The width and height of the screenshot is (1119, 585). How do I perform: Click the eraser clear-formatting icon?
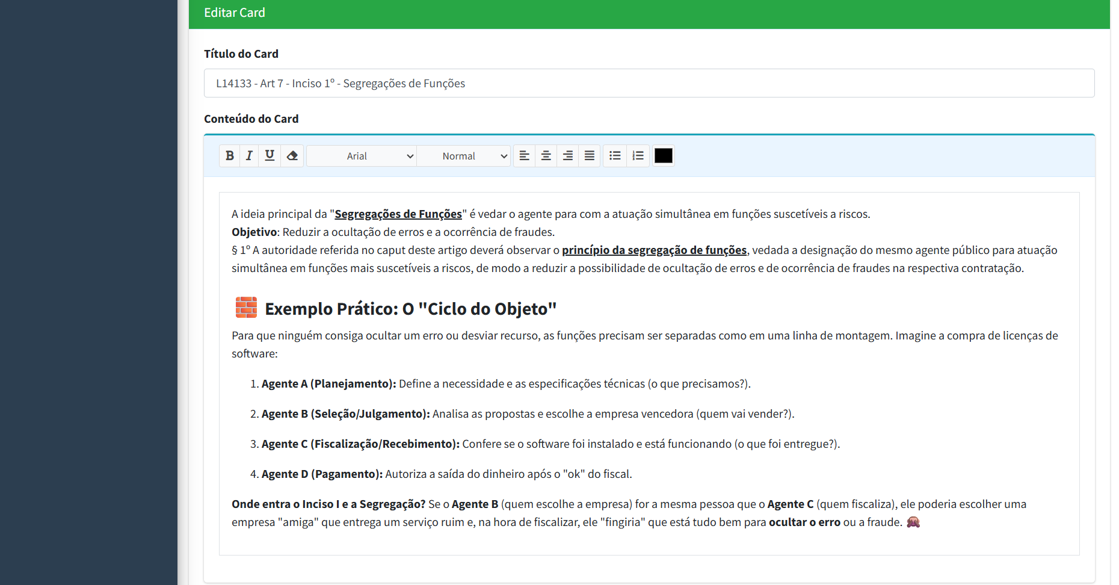click(x=292, y=156)
